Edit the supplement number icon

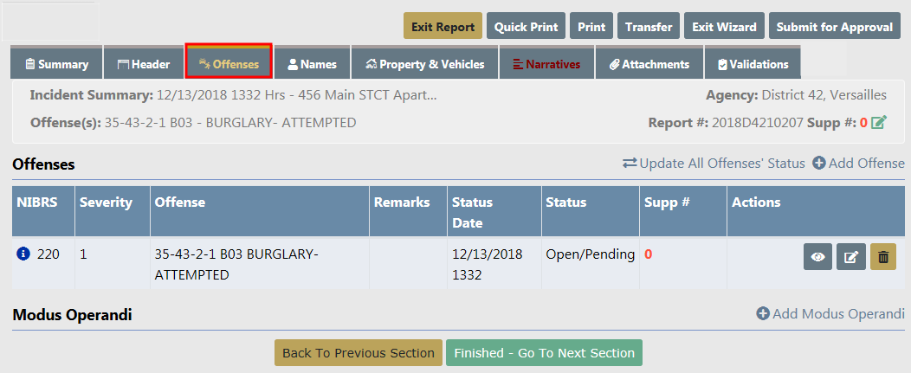click(x=879, y=123)
